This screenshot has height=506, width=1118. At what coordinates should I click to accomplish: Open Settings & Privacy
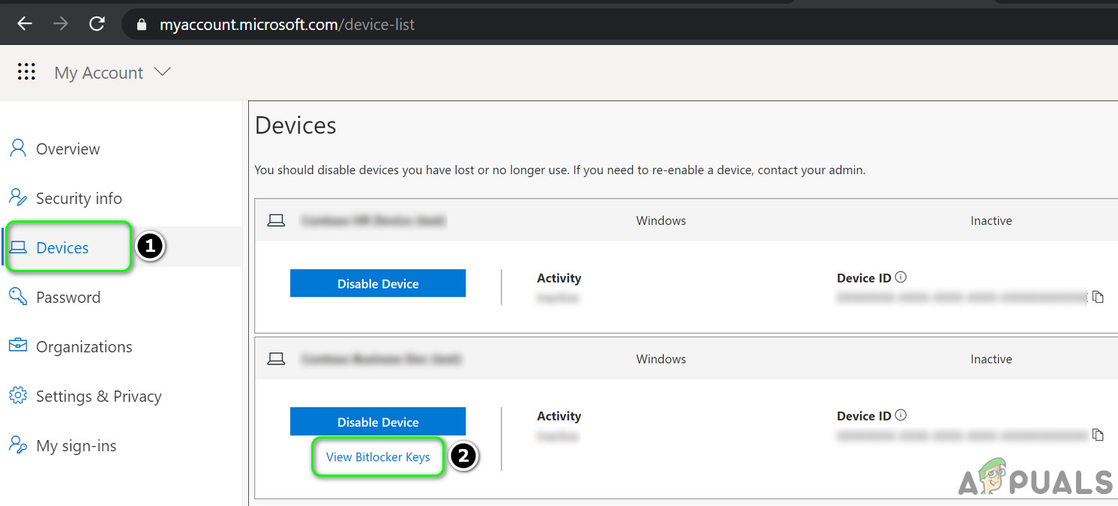click(98, 396)
